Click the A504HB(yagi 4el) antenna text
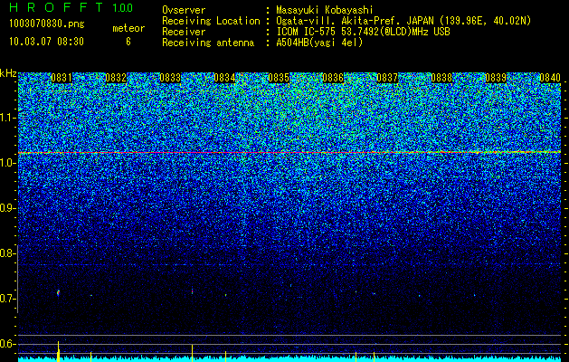569x362 pixels. tap(319, 43)
